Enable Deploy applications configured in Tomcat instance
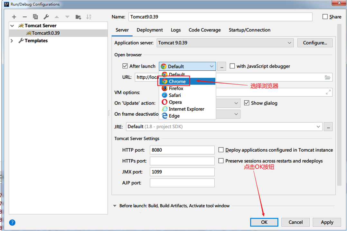The width and height of the screenshot is (347, 231). pyautogui.click(x=221, y=150)
